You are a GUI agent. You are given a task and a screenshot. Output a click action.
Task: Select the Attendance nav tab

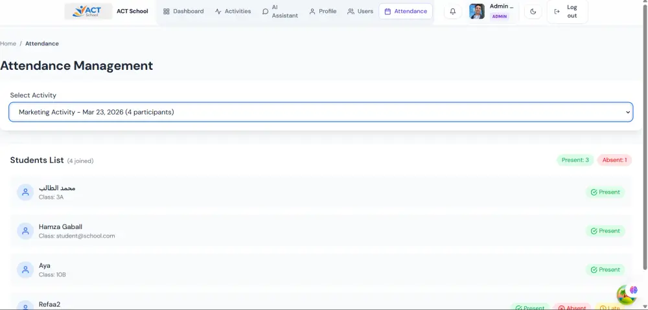(406, 12)
